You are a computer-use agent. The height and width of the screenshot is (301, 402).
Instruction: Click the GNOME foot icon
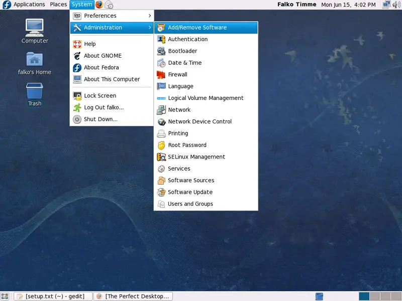pyautogui.click(x=77, y=56)
